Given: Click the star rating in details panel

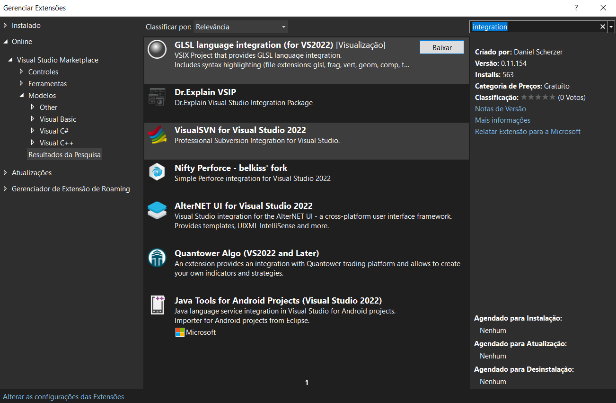Looking at the screenshot, I should [538, 98].
